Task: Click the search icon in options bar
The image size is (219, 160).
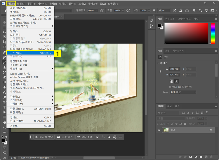Action: (200, 10)
